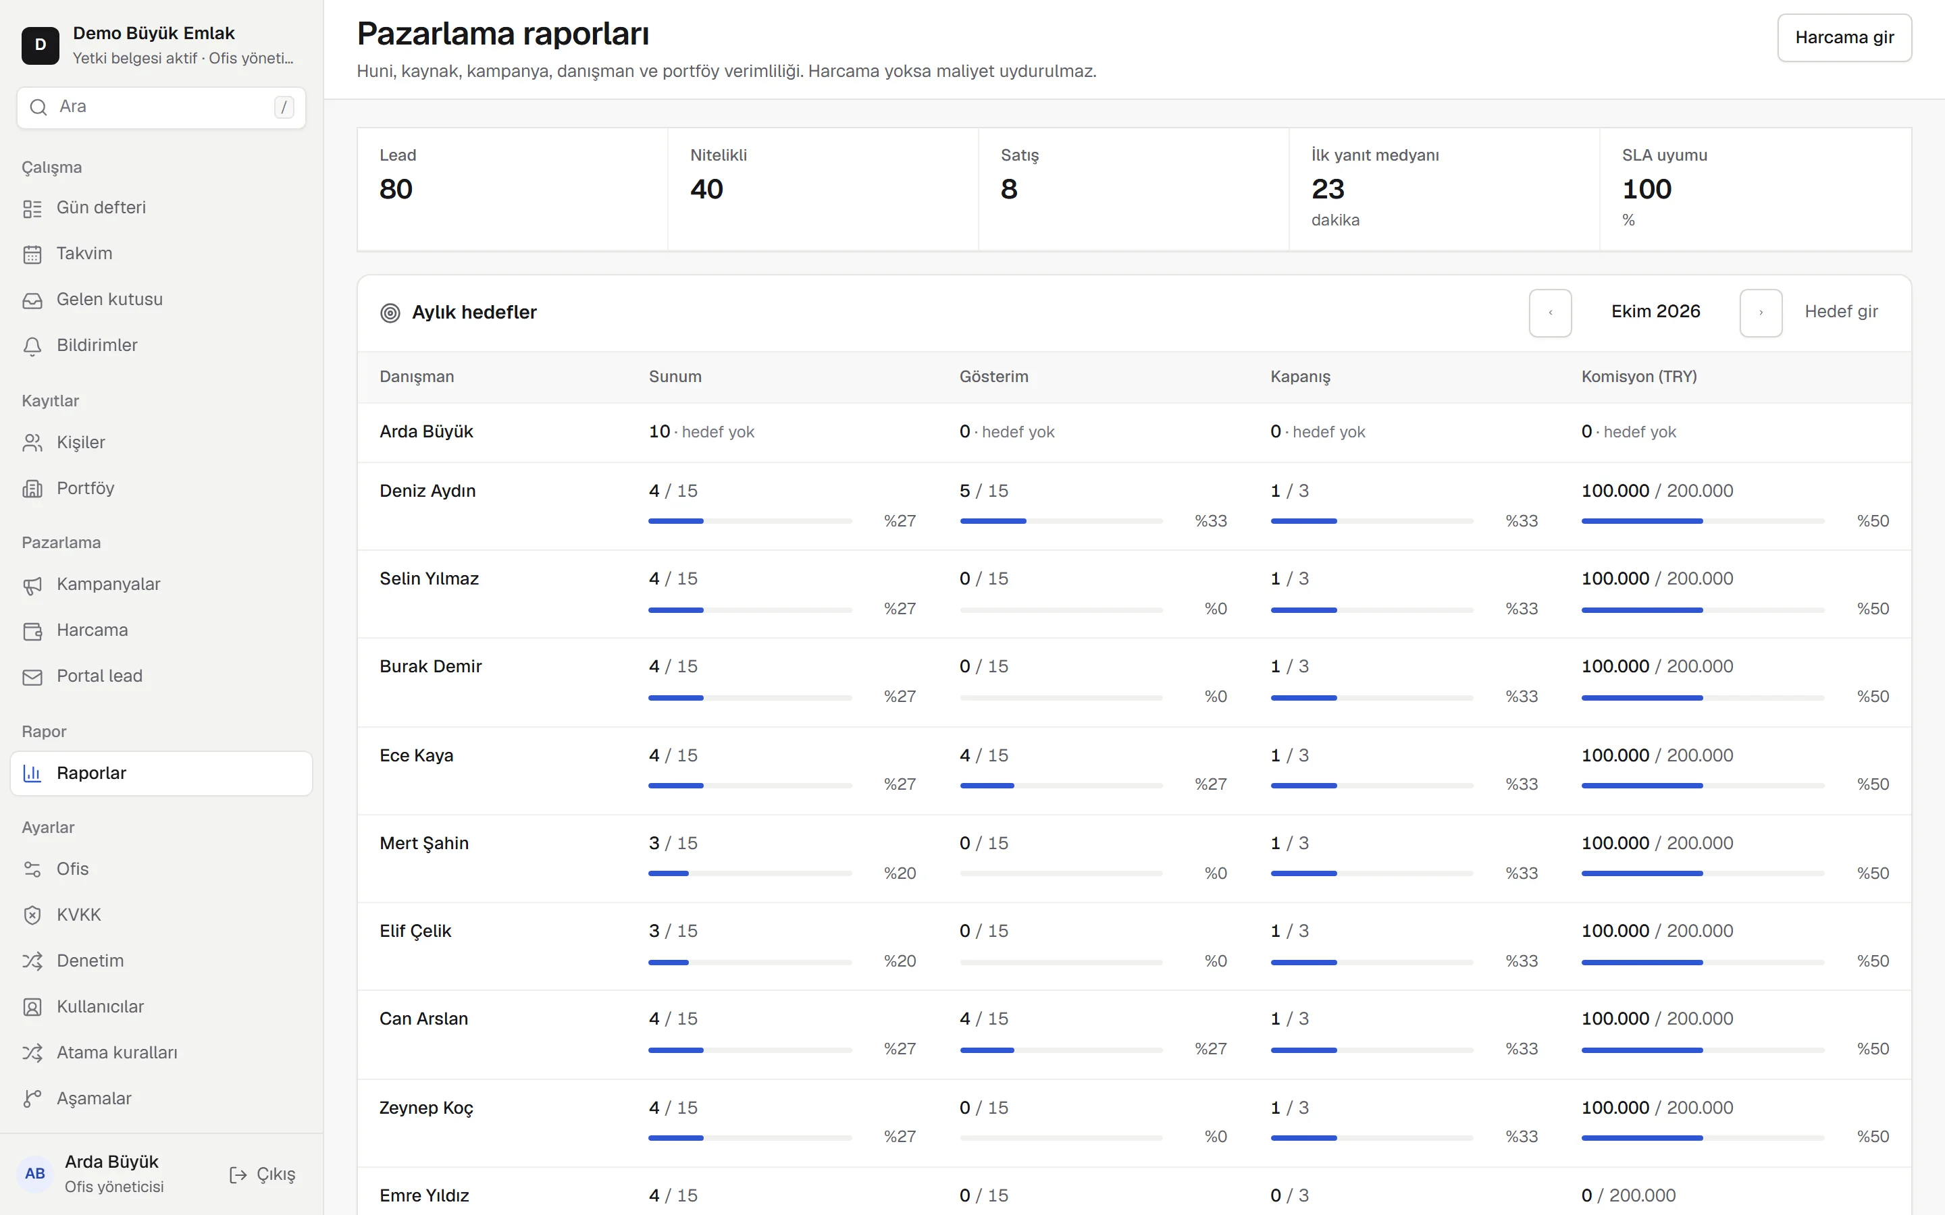The width and height of the screenshot is (1945, 1215).
Task: Click the Takvim calendar icon
Action: (x=32, y=254)
